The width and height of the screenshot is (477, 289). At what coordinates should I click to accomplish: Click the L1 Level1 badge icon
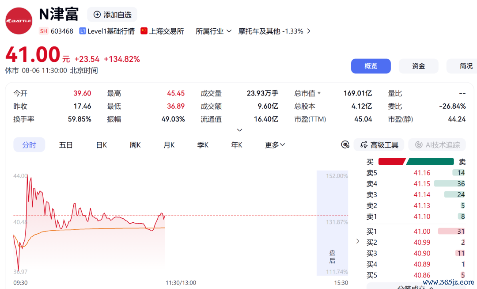point(83,31)
